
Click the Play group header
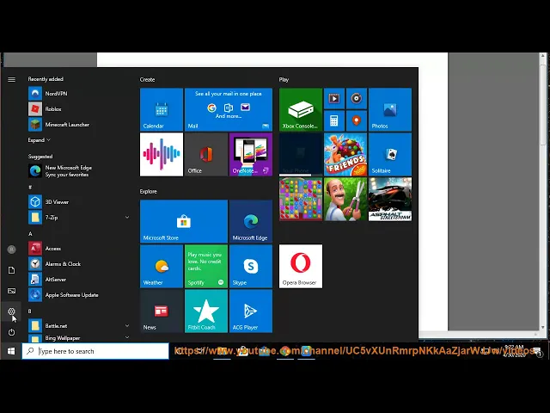(284, 80)
